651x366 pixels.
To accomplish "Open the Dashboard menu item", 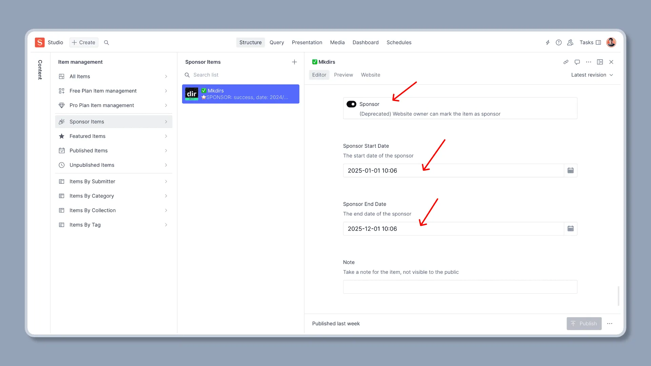I will coord(366,42).
